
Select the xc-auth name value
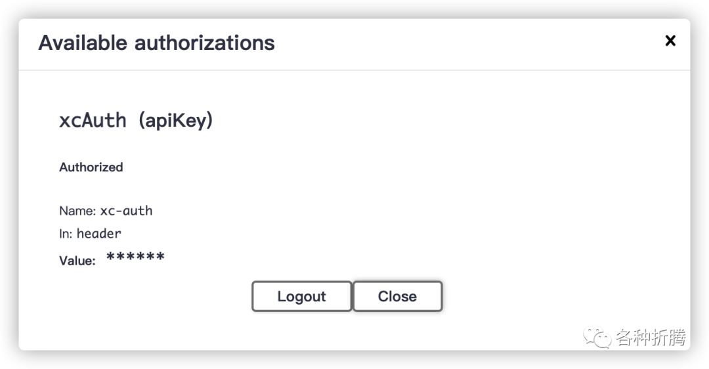(126, 211)
